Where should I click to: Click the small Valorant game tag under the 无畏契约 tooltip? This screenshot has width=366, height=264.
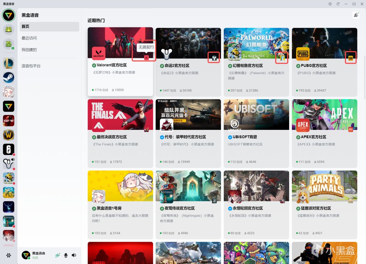(146, 57)
